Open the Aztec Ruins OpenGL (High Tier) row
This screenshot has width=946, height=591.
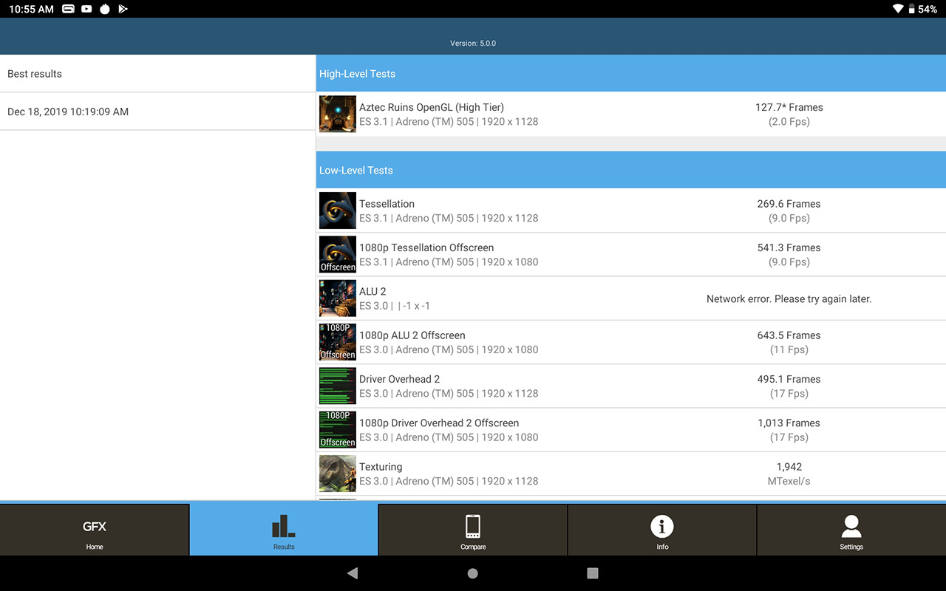click(x=631, y=114)
